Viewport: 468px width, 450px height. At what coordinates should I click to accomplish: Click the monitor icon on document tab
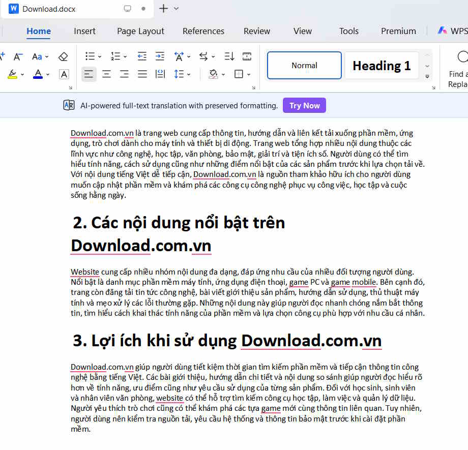pos(128,9)
